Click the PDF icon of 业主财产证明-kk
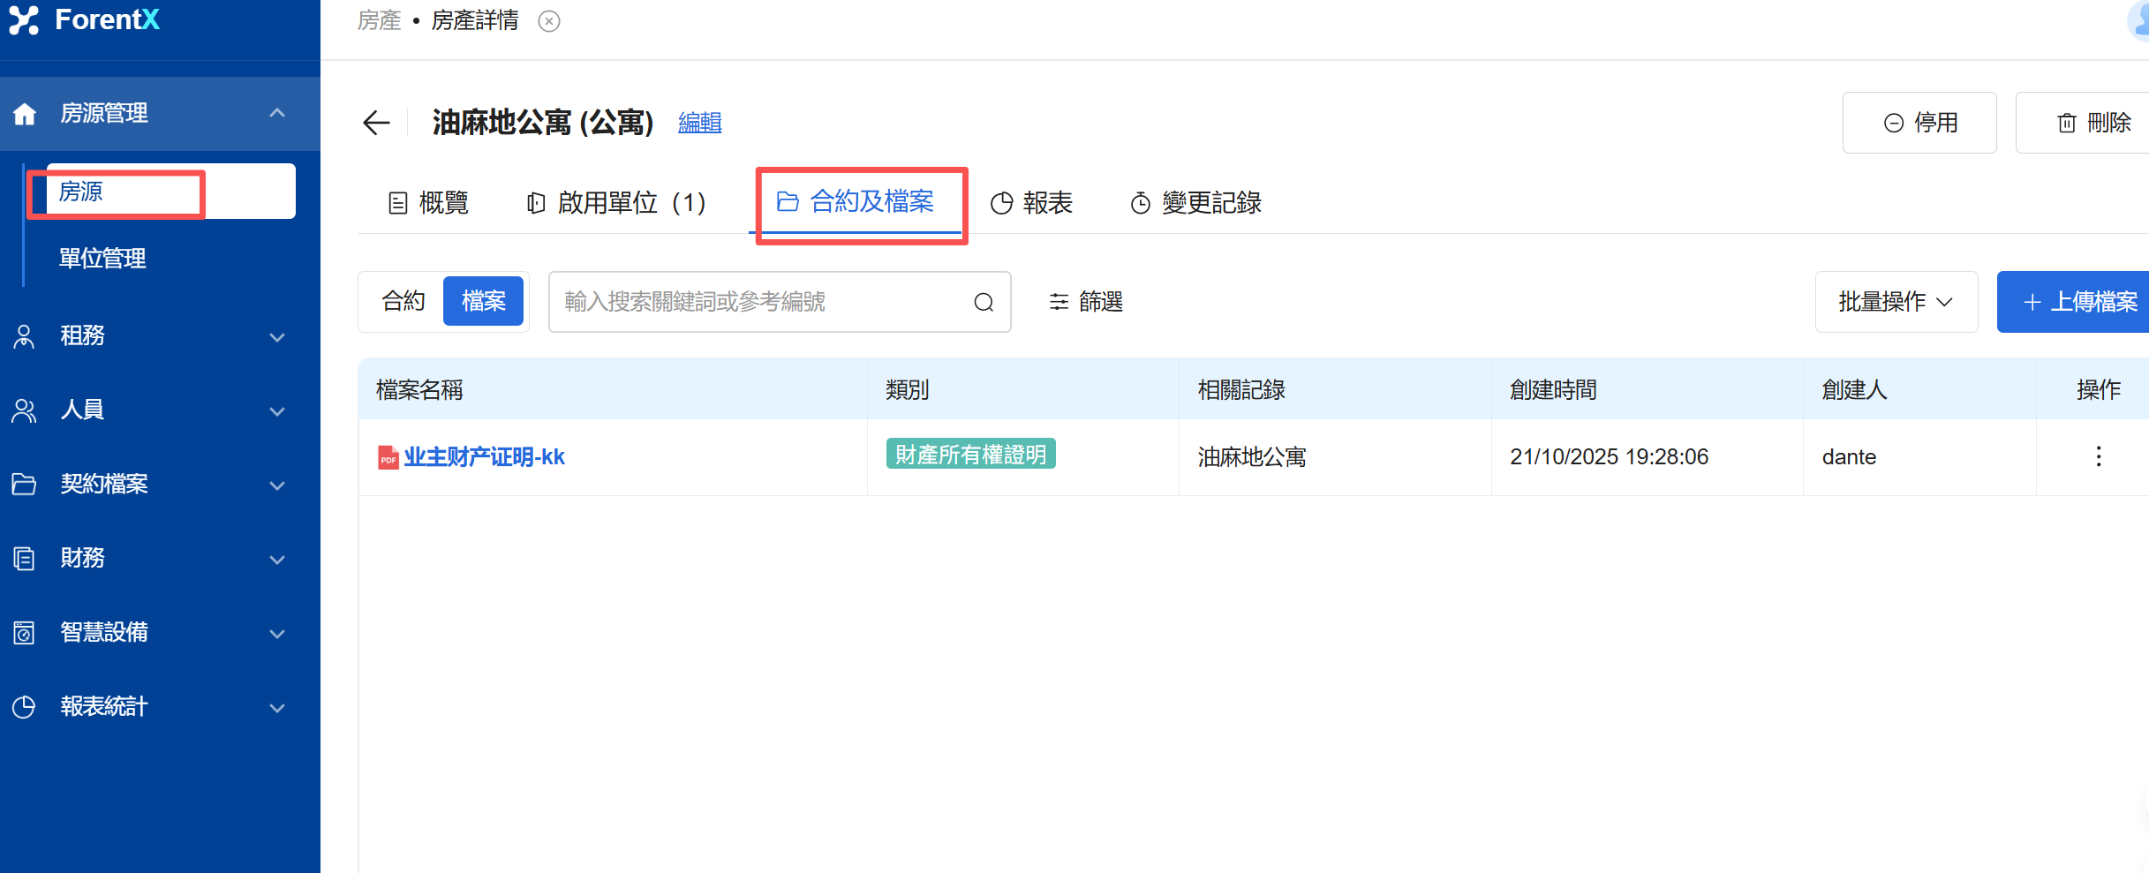This screenshot has height=873, width=2149. tap(388, 457)
